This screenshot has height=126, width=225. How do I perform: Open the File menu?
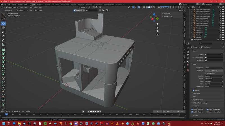click(x=5, y=4)
